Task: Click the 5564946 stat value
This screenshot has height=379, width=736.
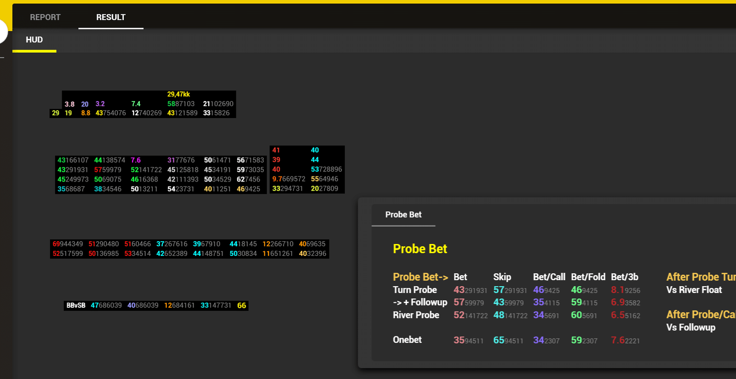Action: click(324, 179)
